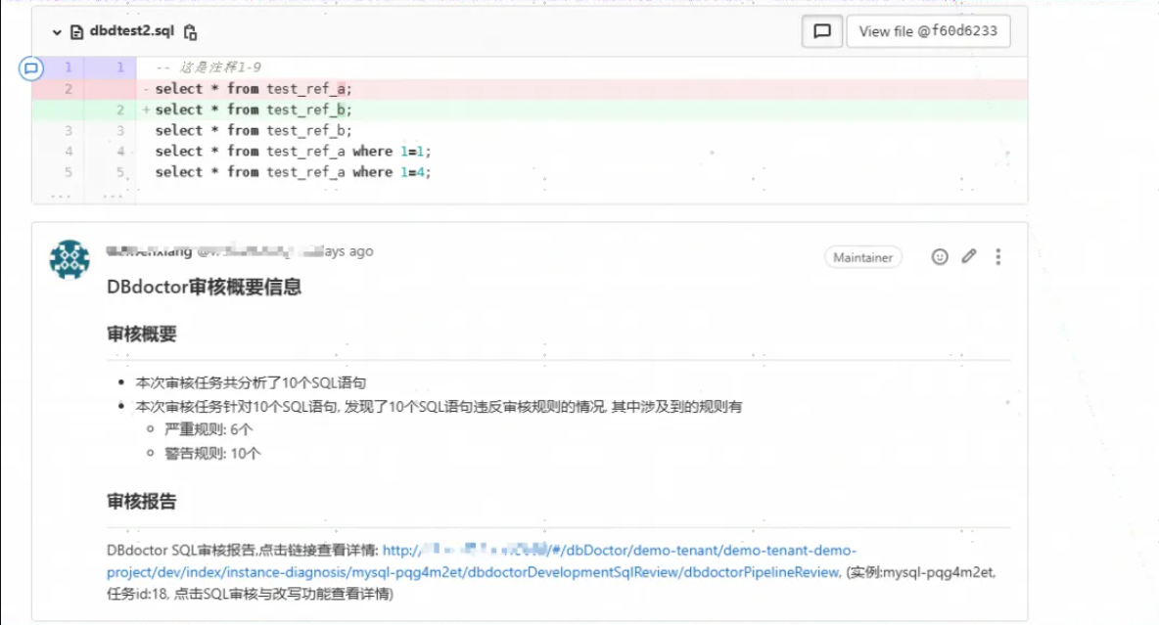
Task: Click old line number 2 of removed row
Action: 68,89
